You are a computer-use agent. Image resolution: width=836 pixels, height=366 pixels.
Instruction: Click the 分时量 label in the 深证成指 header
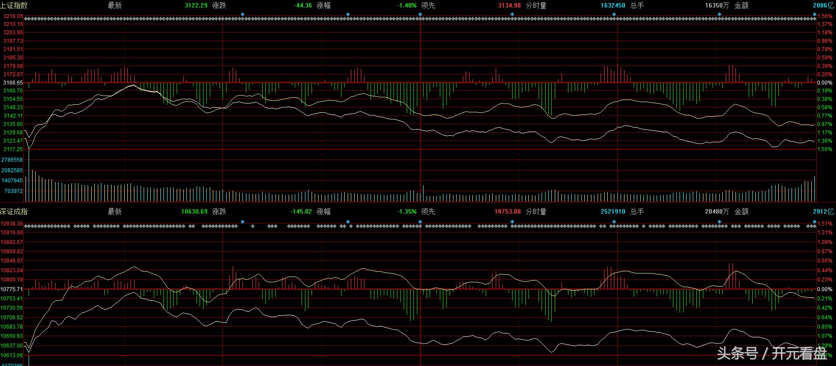(536, 211)
